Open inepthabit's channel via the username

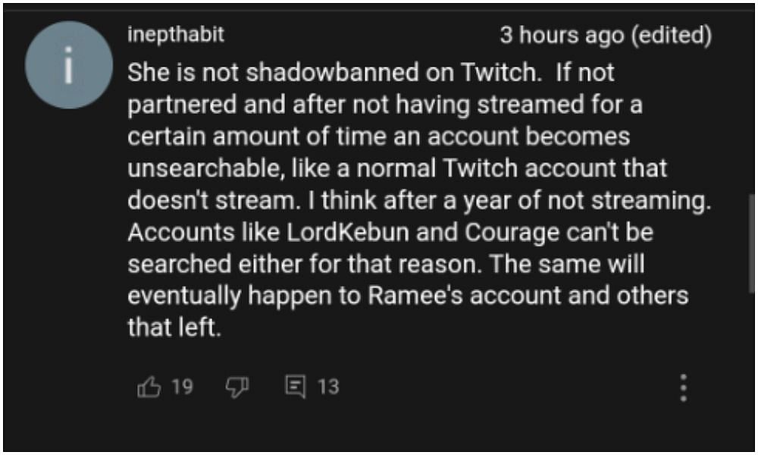175,35
